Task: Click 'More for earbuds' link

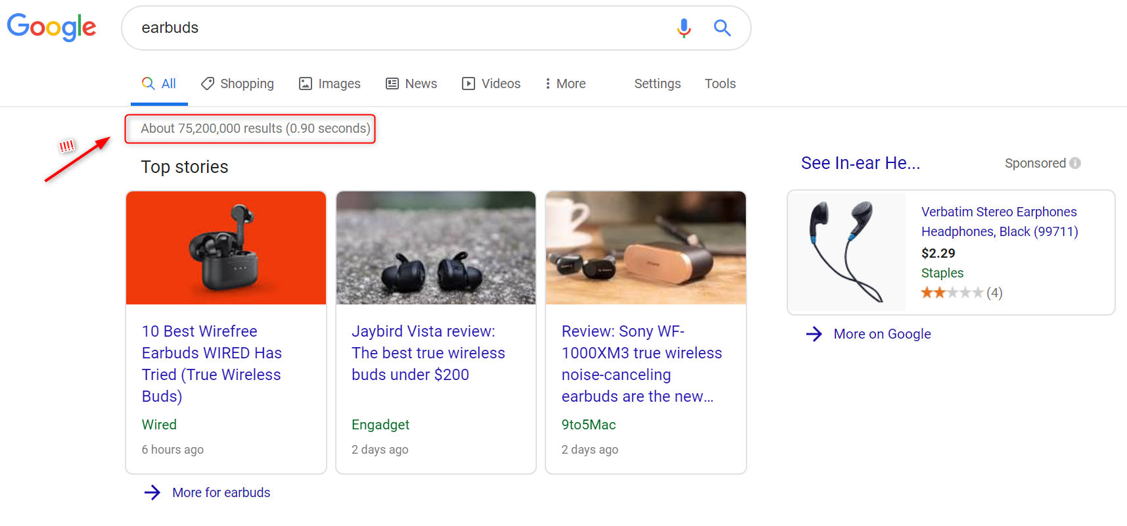Action: click(221, 492)
